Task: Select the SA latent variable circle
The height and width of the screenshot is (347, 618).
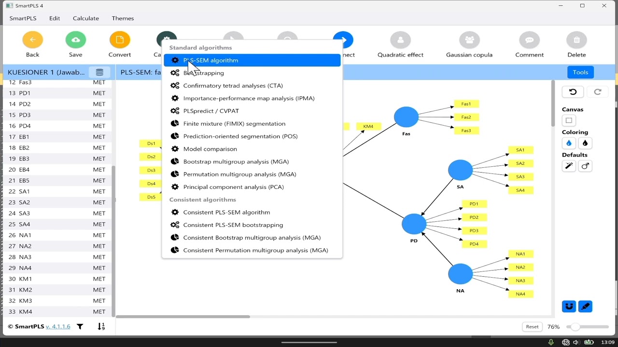Action: 460,170
